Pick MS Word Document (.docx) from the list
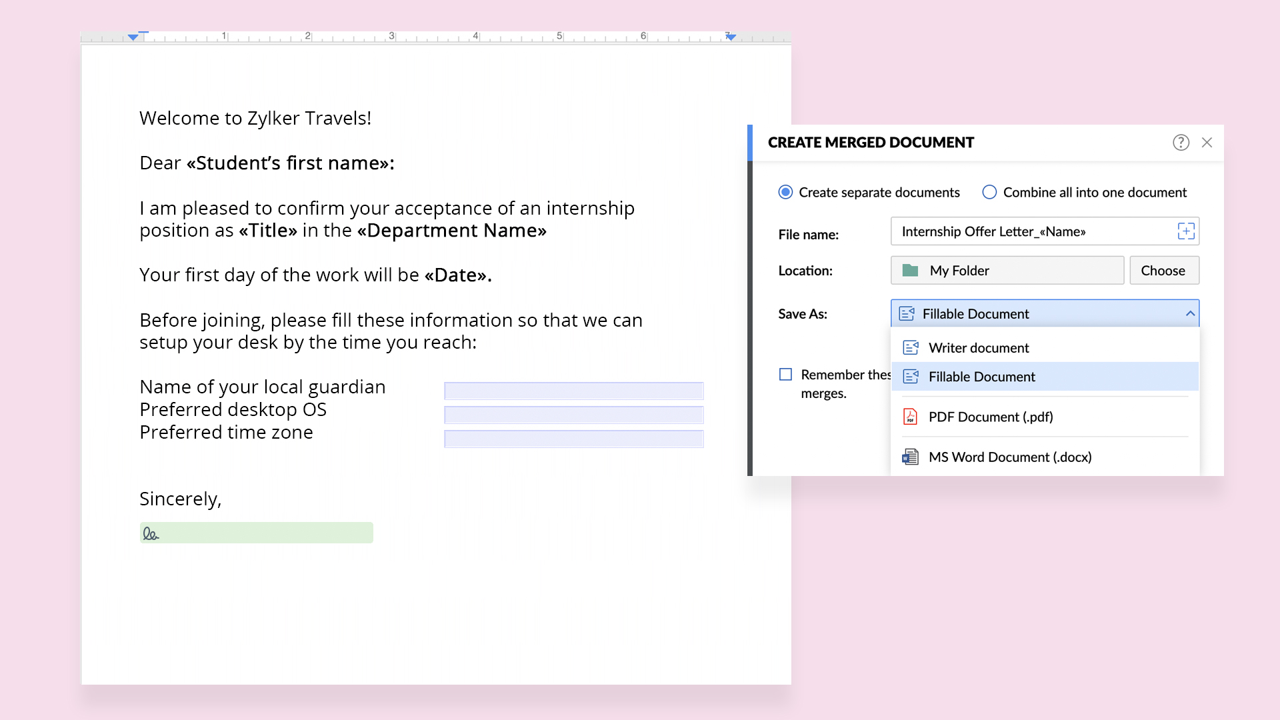Image resolution: width=1280 pixels, height=720 pixels. coord(1009,457)
